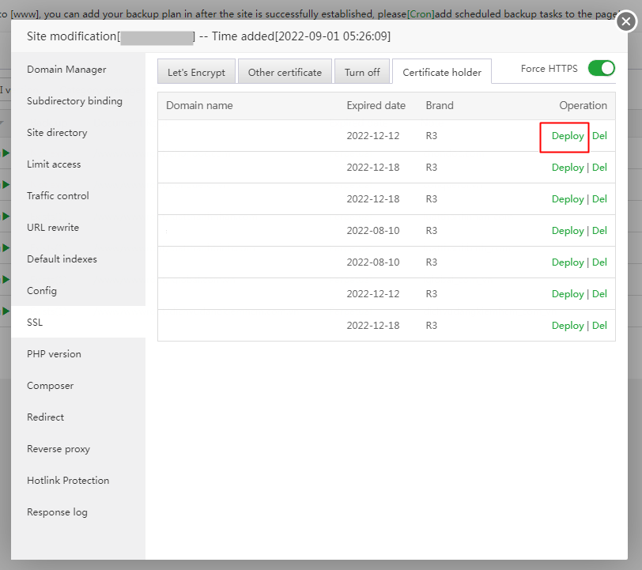Open PHP version settings
The image size is (642, 570).
(x=54, y=354)
